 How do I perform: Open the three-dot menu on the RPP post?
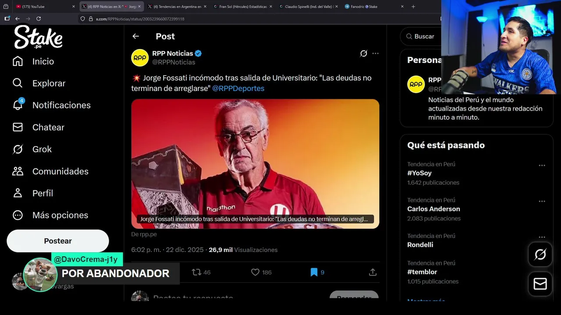[x=376, y=53]
